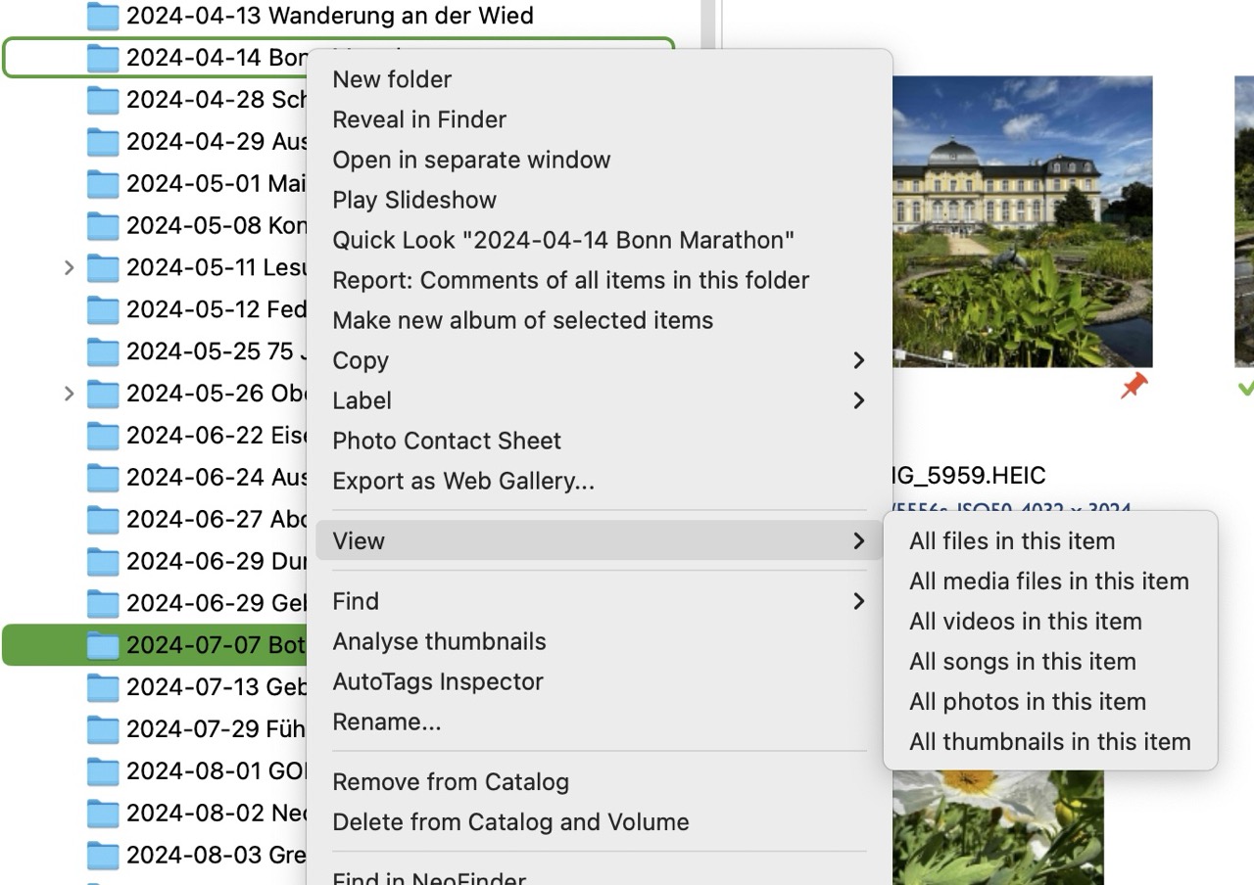The width and height of the screenshot is (1254, 885).
Task: Click "Rename..." in the context menu
Action: click(x=386, y=722)
